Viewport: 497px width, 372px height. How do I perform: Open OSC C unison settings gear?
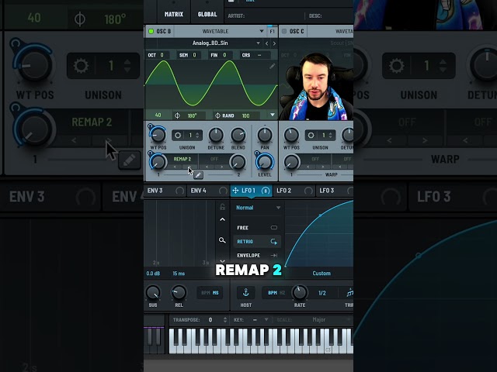pyautogui.click(x=311, y=136)
